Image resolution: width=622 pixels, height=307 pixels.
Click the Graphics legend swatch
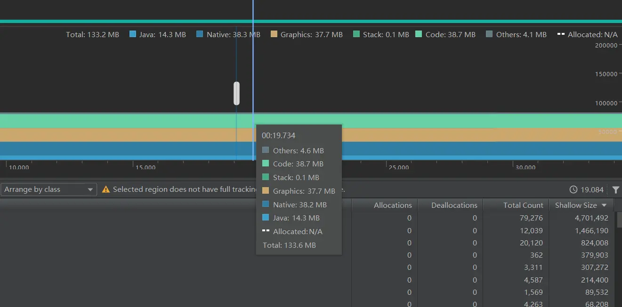274,34
